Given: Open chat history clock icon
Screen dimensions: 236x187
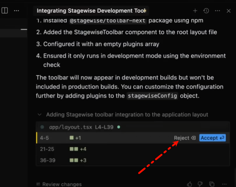Looking at the screenshot, I should click(206, 11).
